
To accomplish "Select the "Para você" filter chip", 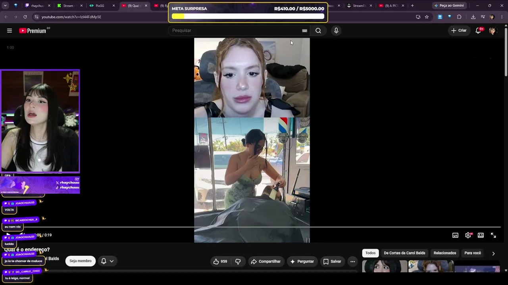I will point(473,253).
